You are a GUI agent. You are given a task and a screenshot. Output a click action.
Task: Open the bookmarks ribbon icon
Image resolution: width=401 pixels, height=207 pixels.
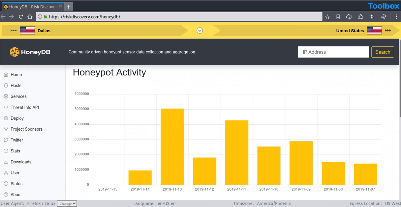click(338, 17)
